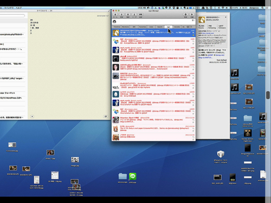Reply to the tweet with egg avatar
The height and width of the screenshot is (203, 271).
[x=193, y=94]
